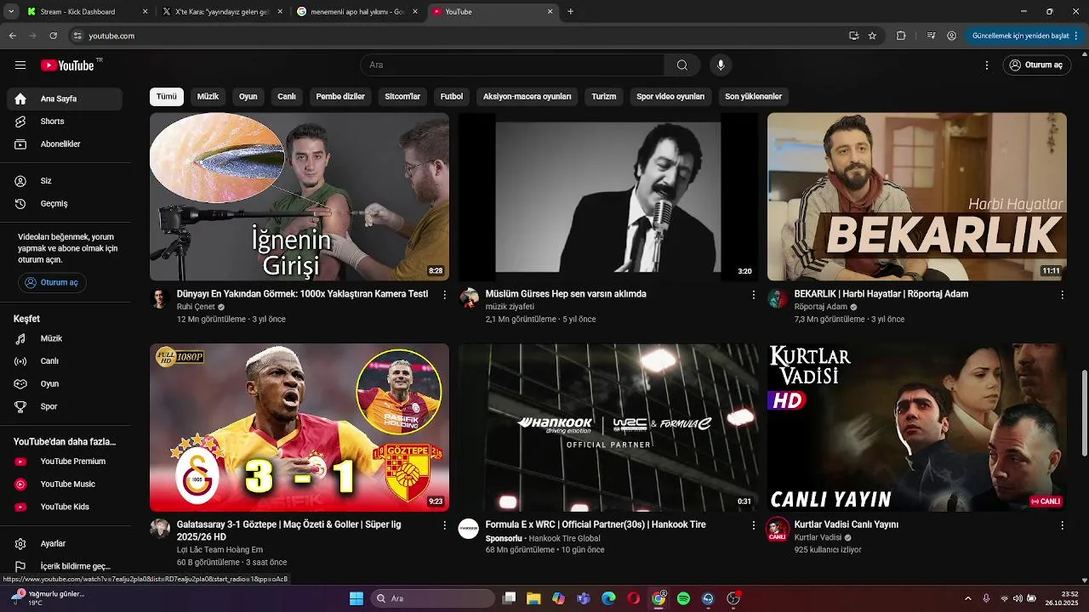The image size is (1089, 612).
Task: Open Ruhi Çenet channel avatar
Action: (x=159, y=298)
